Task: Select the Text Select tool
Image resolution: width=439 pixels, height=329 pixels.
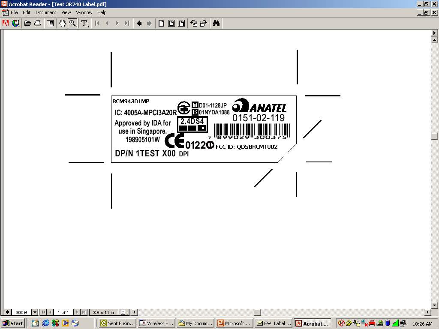Action: coord(85,23)
